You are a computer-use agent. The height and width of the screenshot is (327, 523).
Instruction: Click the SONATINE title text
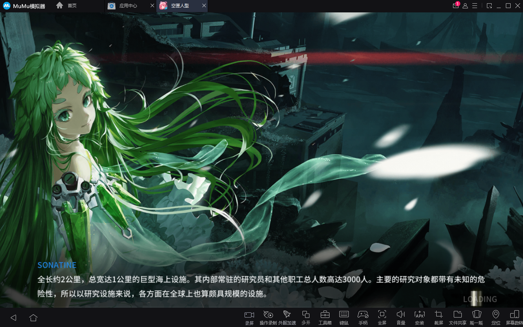pyautogui.click(x=57, y=265)
